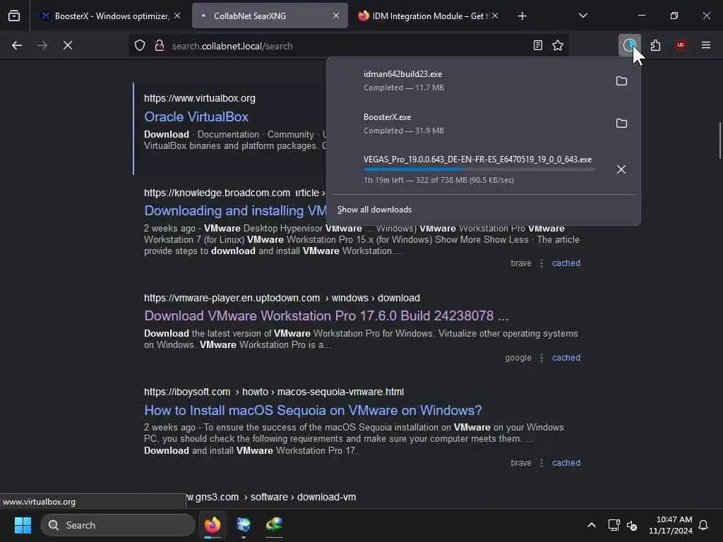
Task: Switch to IDM Integration Module tab
Action: tap(427, 16)
